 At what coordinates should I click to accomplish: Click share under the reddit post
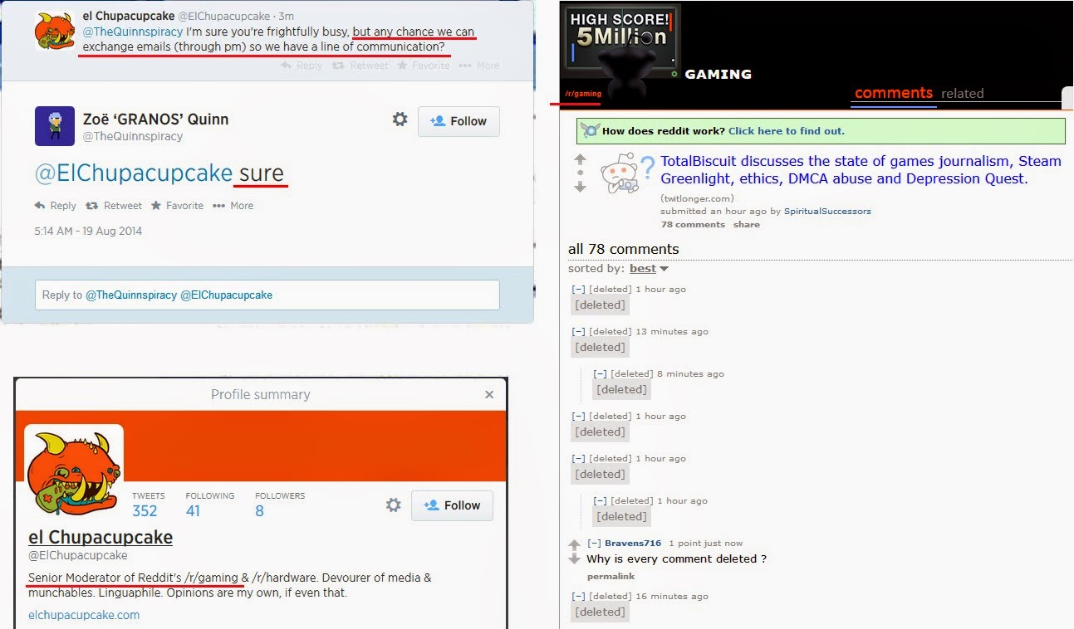[746, 224]
